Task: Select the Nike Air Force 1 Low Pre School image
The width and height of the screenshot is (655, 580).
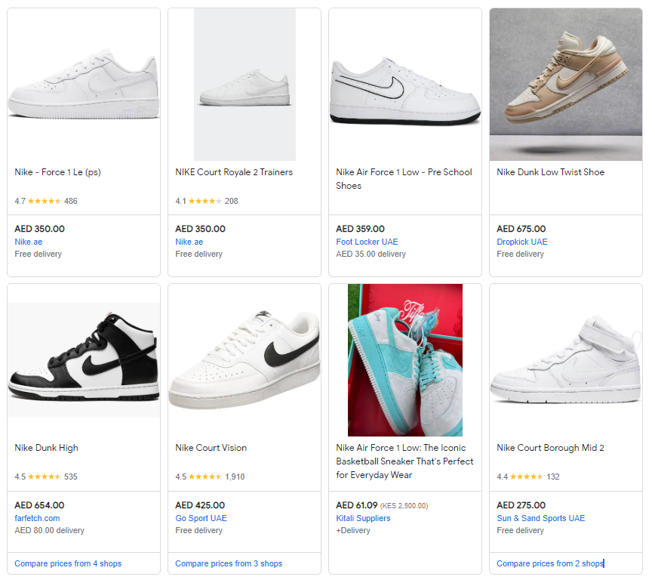Action: pyautogui.click(x=405, y=85)
